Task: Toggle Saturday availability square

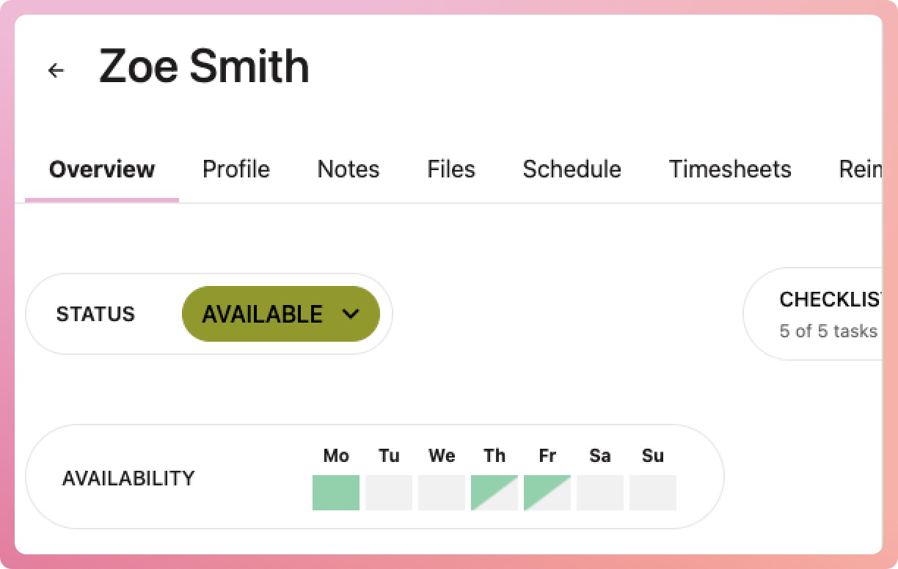Action: (x=600, y=493)
